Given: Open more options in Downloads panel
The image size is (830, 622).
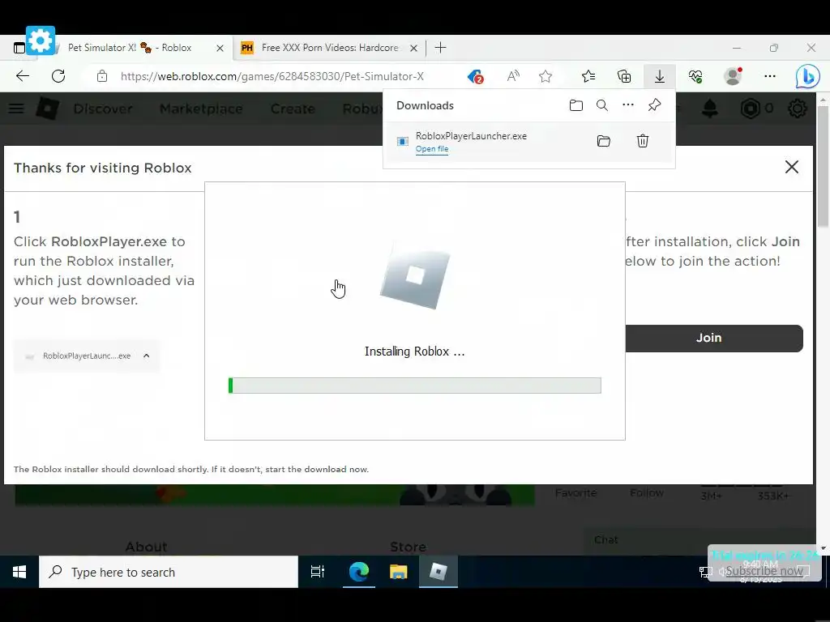Looking at the screenshot, I should (628, 104).
